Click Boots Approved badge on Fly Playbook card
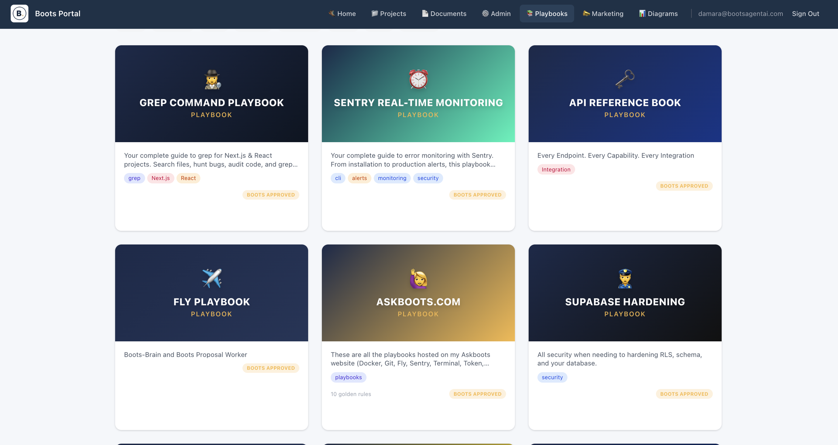The width and height of the screenshot is (838, 445). coord(271,368)
